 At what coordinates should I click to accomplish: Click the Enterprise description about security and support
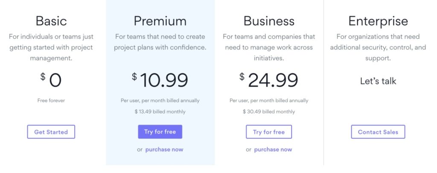pos(378,47)
